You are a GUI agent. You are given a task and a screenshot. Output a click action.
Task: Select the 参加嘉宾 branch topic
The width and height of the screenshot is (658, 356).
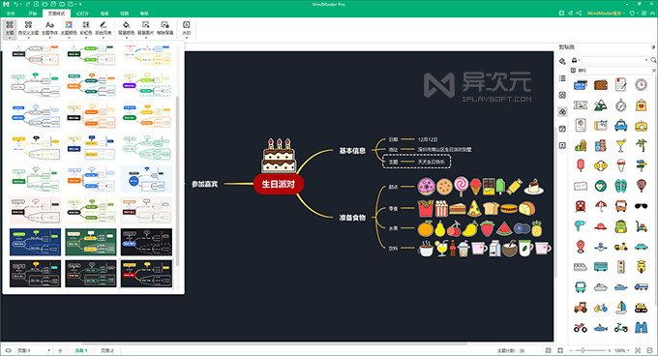click(x=205, y=184)
